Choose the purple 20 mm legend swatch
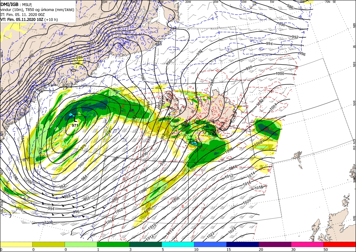The width and height of the screenshot is (356, 252). click(275, 244)
